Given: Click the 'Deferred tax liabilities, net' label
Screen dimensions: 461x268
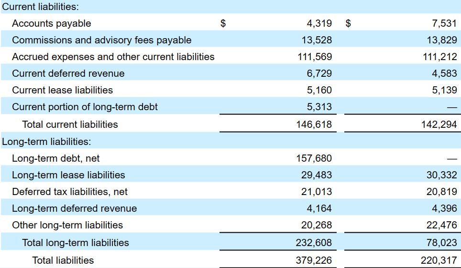Looking at the screenshot, I should 70,192.
